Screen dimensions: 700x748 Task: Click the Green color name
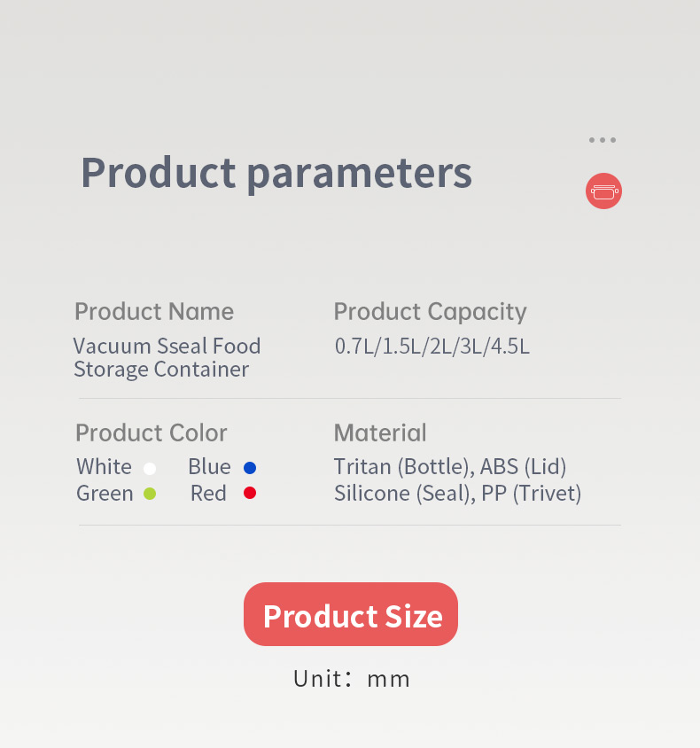[105, 494]
